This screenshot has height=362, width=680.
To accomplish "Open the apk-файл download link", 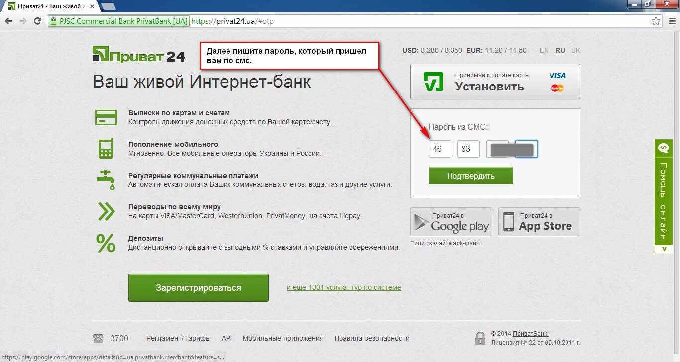I will coord(466,243).
